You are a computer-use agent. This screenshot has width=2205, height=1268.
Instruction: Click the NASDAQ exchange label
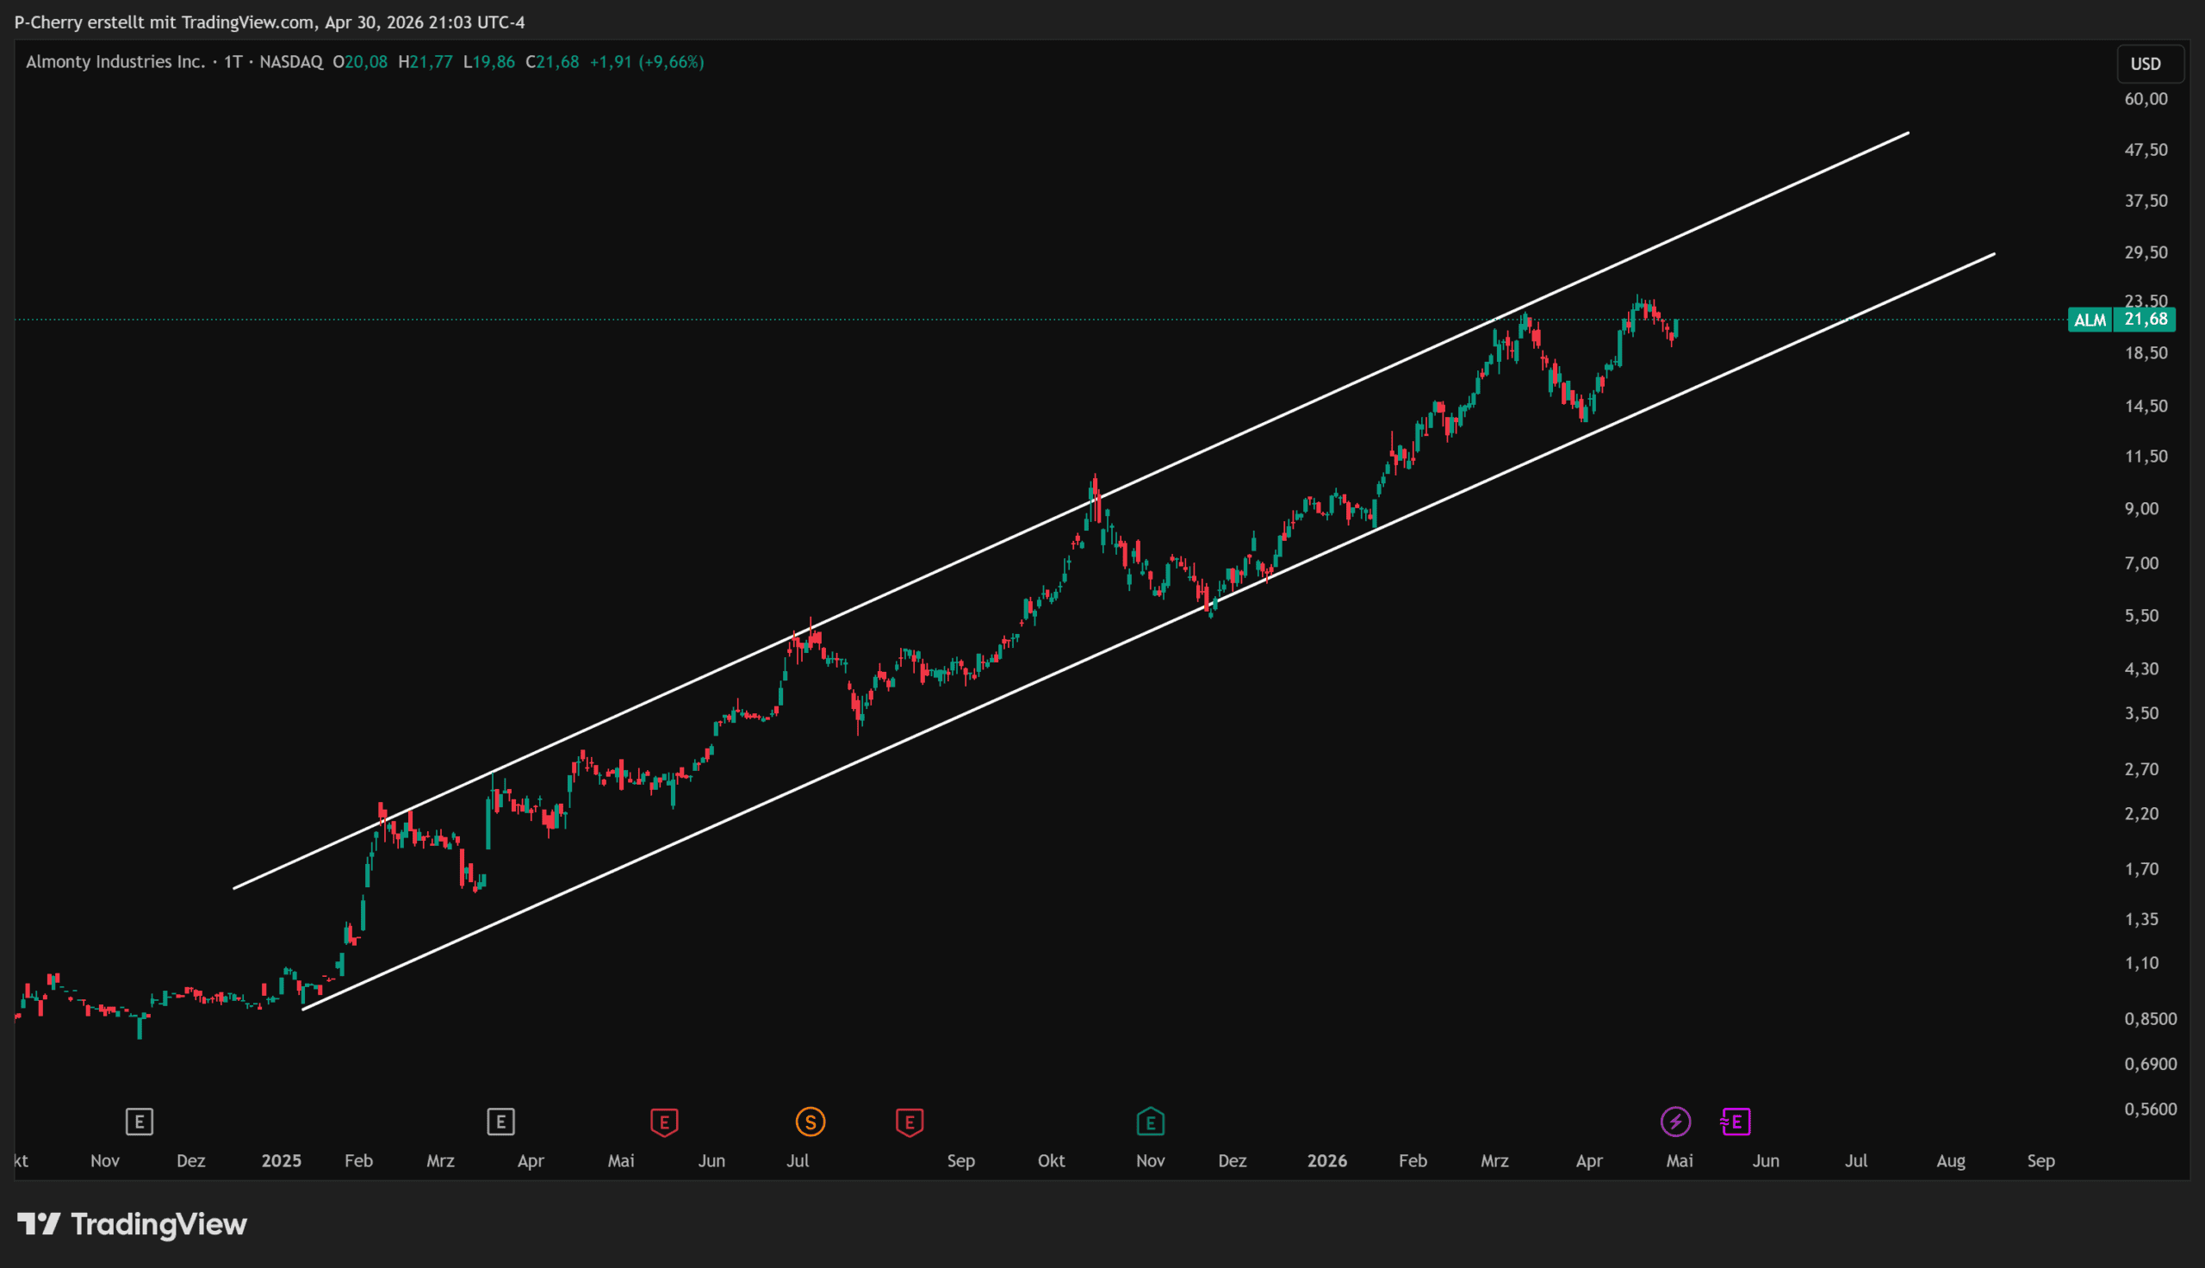tap(291, 62)
